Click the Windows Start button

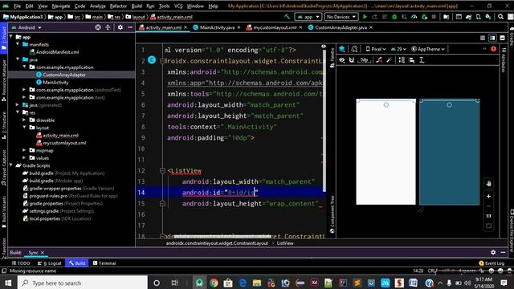pyautogui.click(x=8, y=283)
